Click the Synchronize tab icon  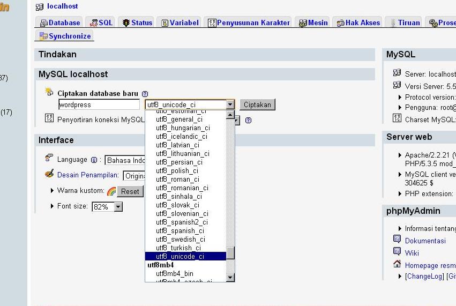click(43, 36)
